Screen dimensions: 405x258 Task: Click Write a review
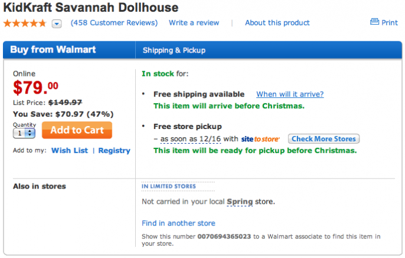[x=194, y=23]
